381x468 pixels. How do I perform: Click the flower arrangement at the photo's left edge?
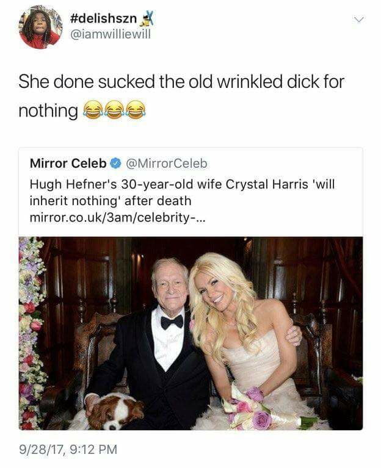(x=31, y=329)
